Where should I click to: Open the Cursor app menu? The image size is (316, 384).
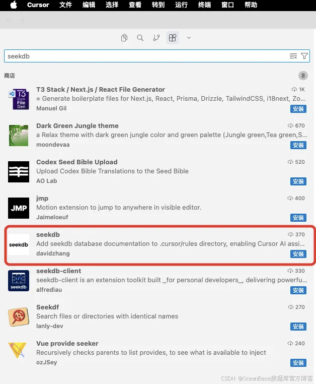[x=38, y=5]
